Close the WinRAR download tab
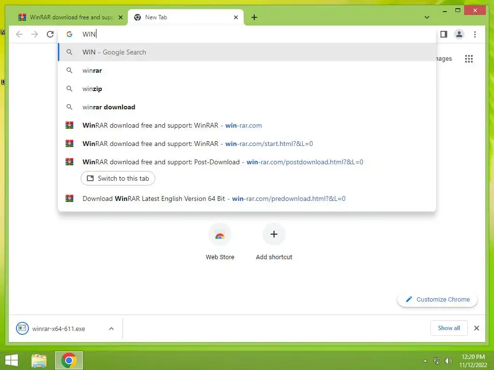The image size is (494, 370). point(120,17)
